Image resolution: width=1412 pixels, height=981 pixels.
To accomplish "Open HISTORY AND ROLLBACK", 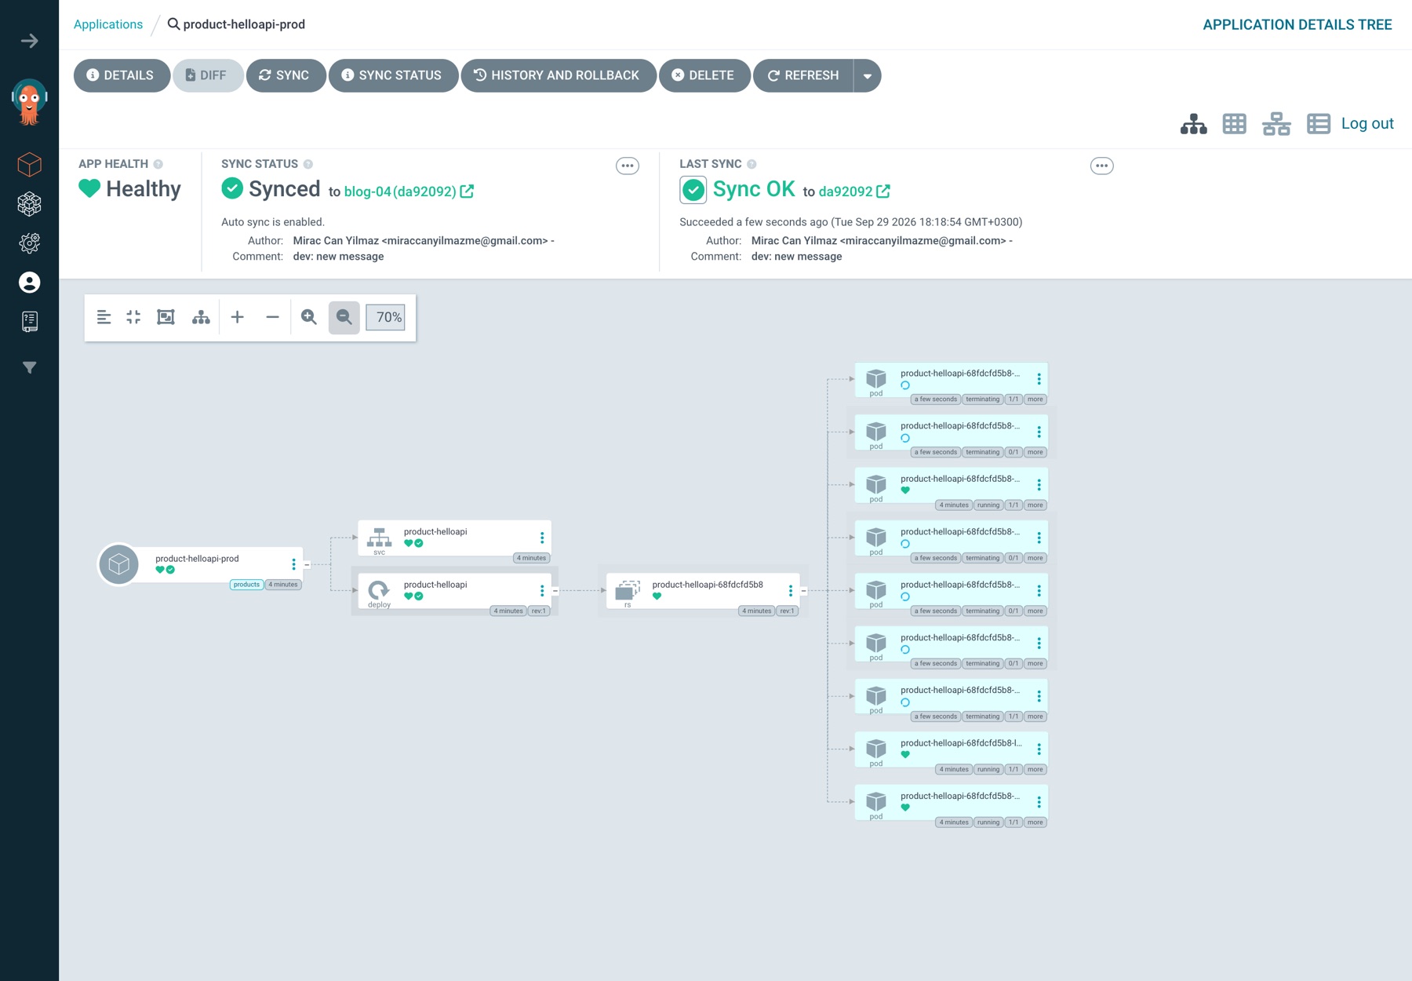I will 559,76.
